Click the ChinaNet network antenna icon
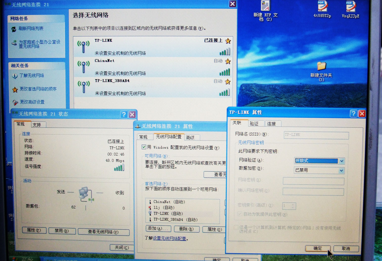Screen dimensions: 382x261 83,67
